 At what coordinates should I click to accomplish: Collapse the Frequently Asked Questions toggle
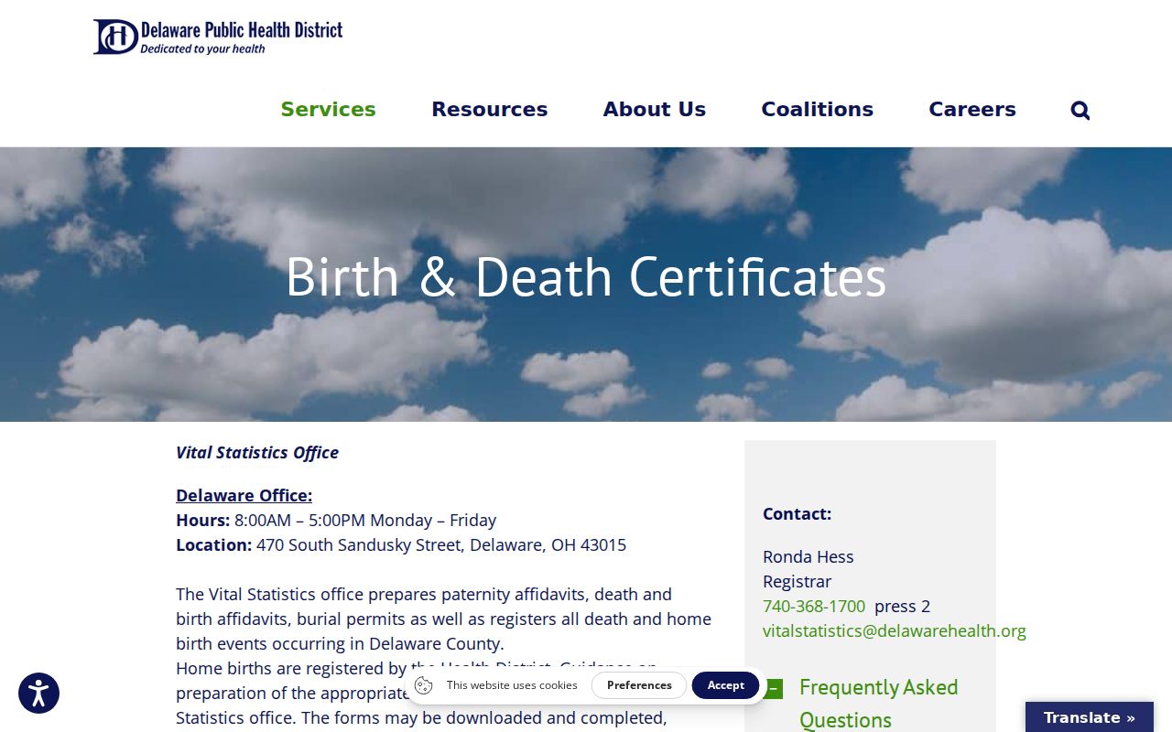(774, 689)
